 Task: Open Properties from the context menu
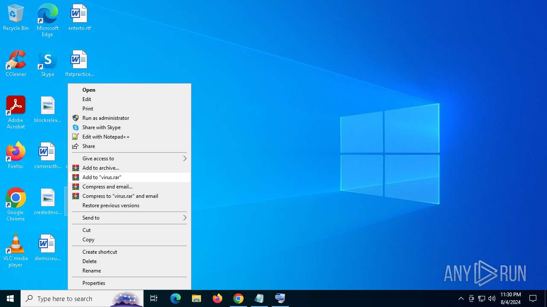click(129, 283)
